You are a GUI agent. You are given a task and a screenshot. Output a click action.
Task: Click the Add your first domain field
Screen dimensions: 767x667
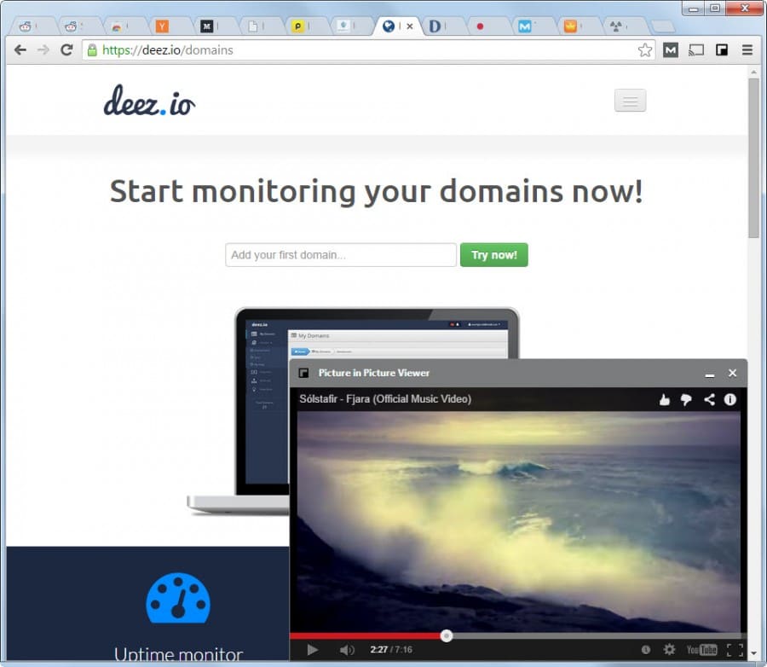(340, 254)
